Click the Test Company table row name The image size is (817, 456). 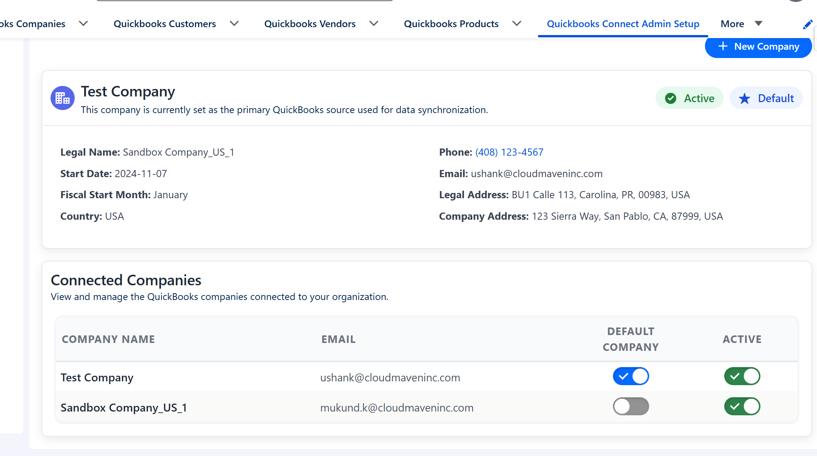(97, 378)
